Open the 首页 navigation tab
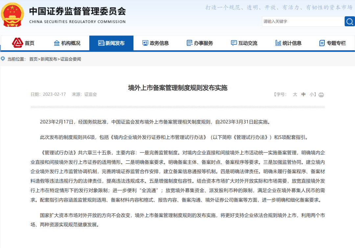 pyautogui.click(x=23, y=43)
